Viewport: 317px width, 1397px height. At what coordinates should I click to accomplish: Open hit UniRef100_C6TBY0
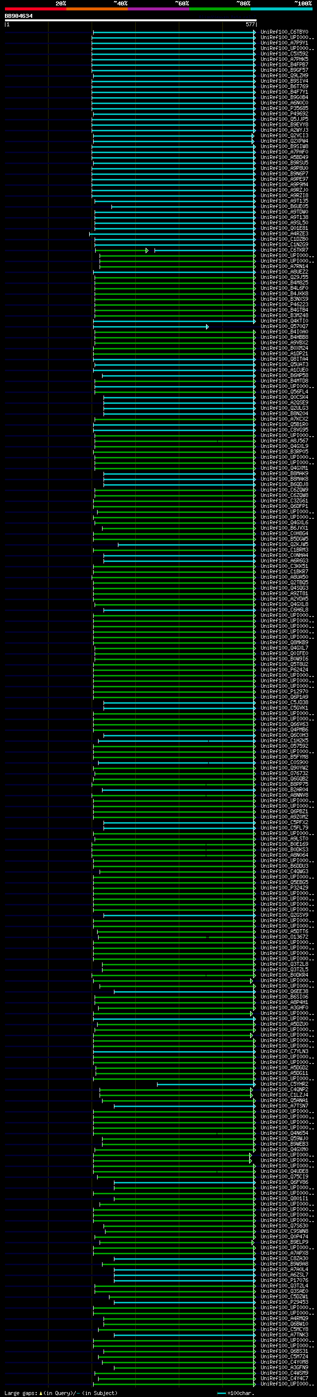pyautogui.click(x=284, y=32)
